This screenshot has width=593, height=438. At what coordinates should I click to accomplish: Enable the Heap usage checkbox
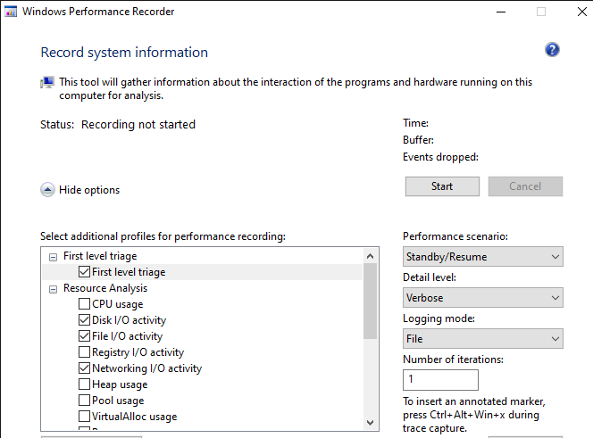[84, 384]
